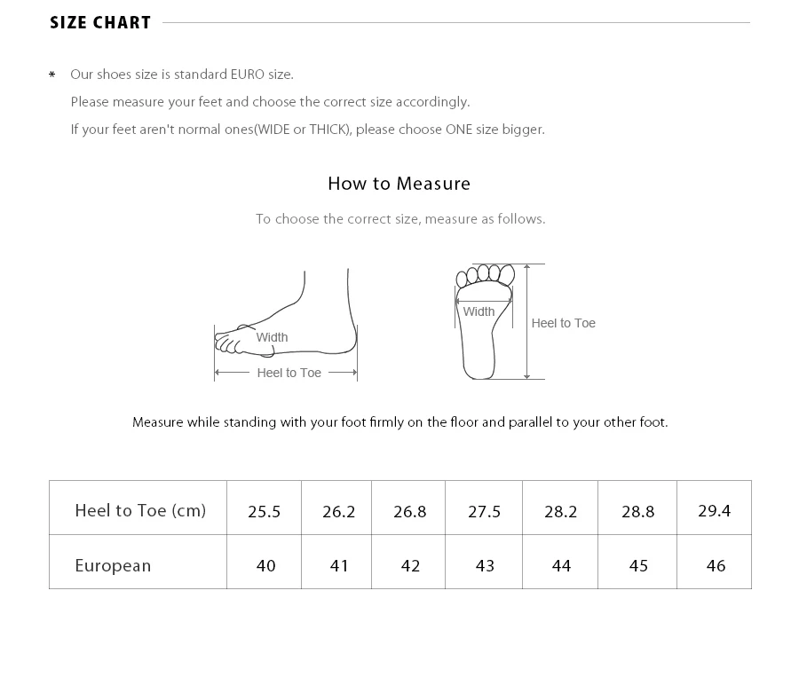Click the Width label inside sole drawing
The height and width of the screenshot is (693, 799).
pos(479,311)
